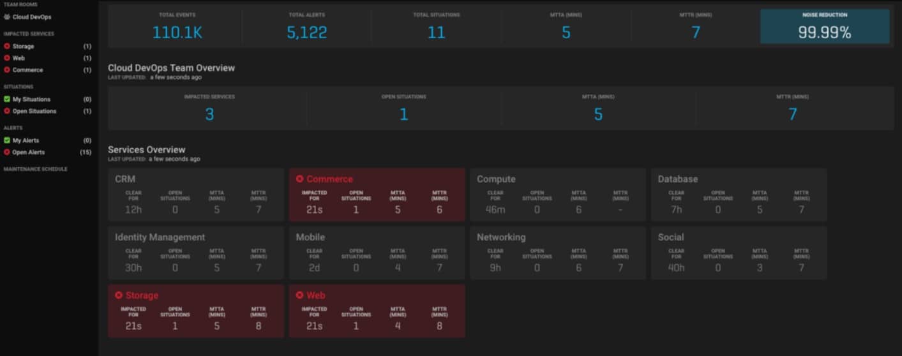902x356 pixels.
Task: Click the red alert icon on Web card
Action: coord(300,295)
